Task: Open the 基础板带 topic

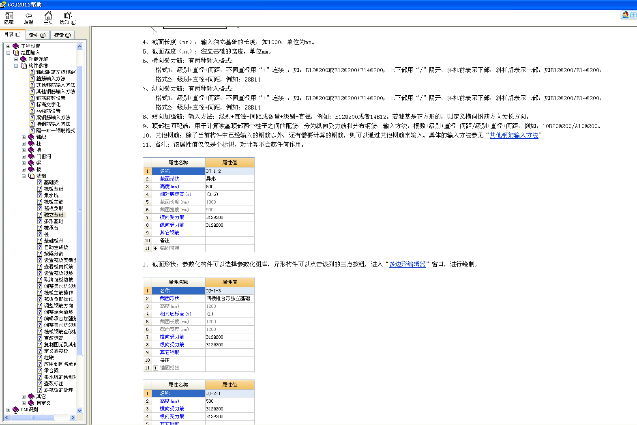Action: tap(54, 241)
